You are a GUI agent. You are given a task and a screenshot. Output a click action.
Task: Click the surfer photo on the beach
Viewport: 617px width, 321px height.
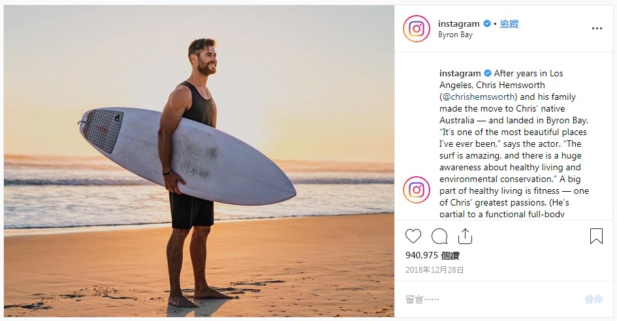point(199,161)
